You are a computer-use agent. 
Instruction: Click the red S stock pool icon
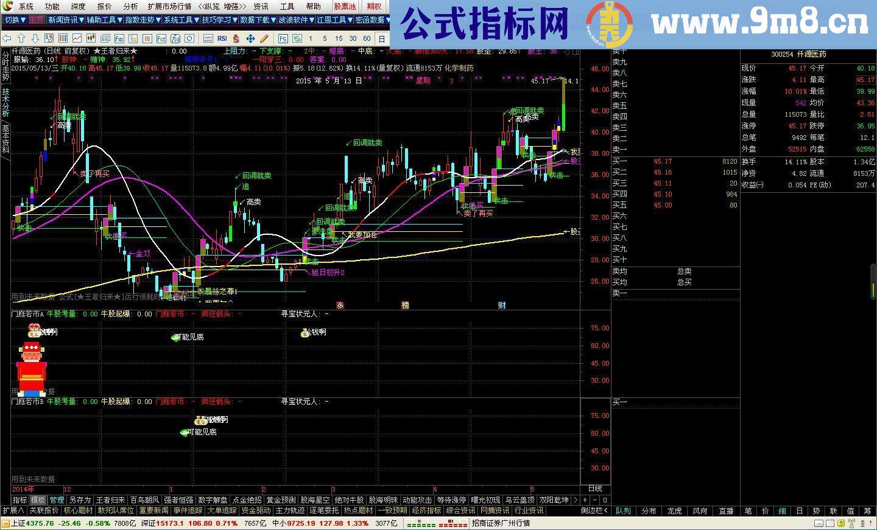pyautogui.click(x=236, y=38)
